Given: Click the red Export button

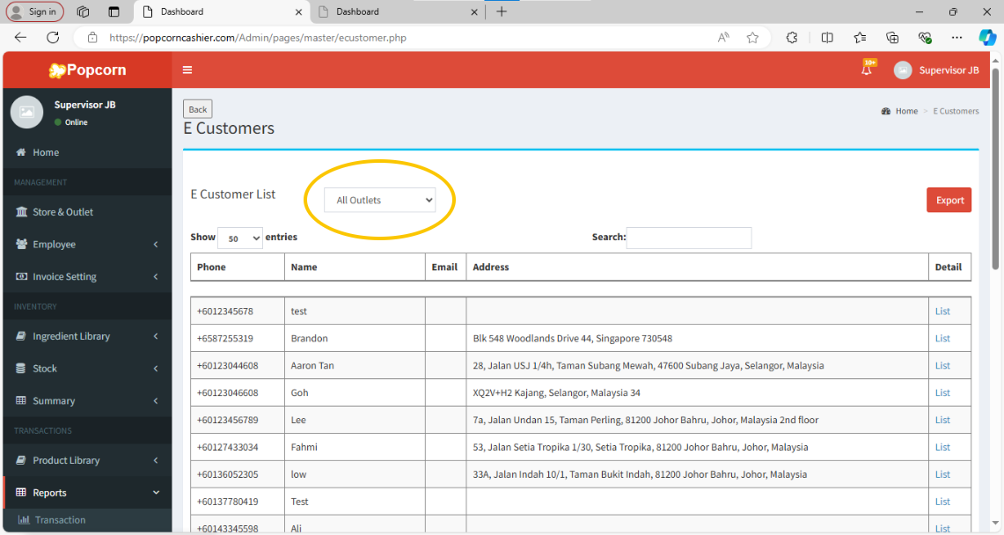Looking at the screenshot, I should (949, 201).
